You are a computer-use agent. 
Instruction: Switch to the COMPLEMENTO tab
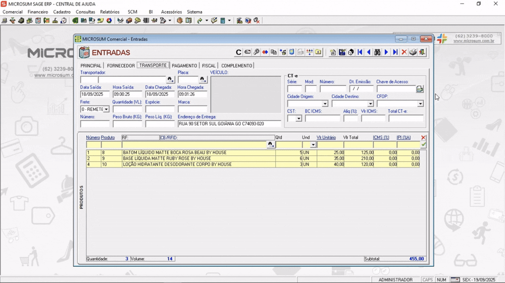pos(237,66)
